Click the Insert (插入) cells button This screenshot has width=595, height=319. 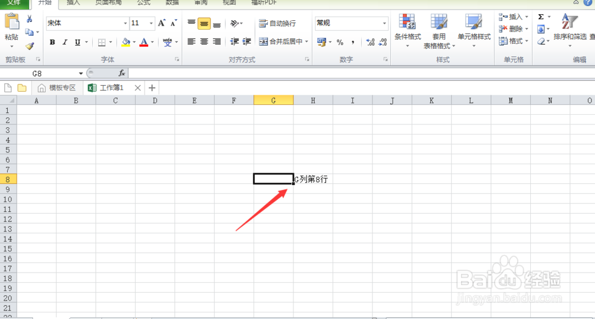(511, 17)
